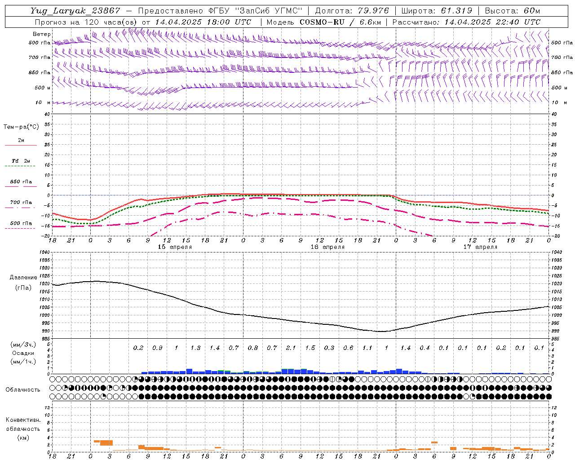This screenshot has width=575, height=460.
Task: Click the "Td 2м" dew point legend entry
Action: click(21, 161)
